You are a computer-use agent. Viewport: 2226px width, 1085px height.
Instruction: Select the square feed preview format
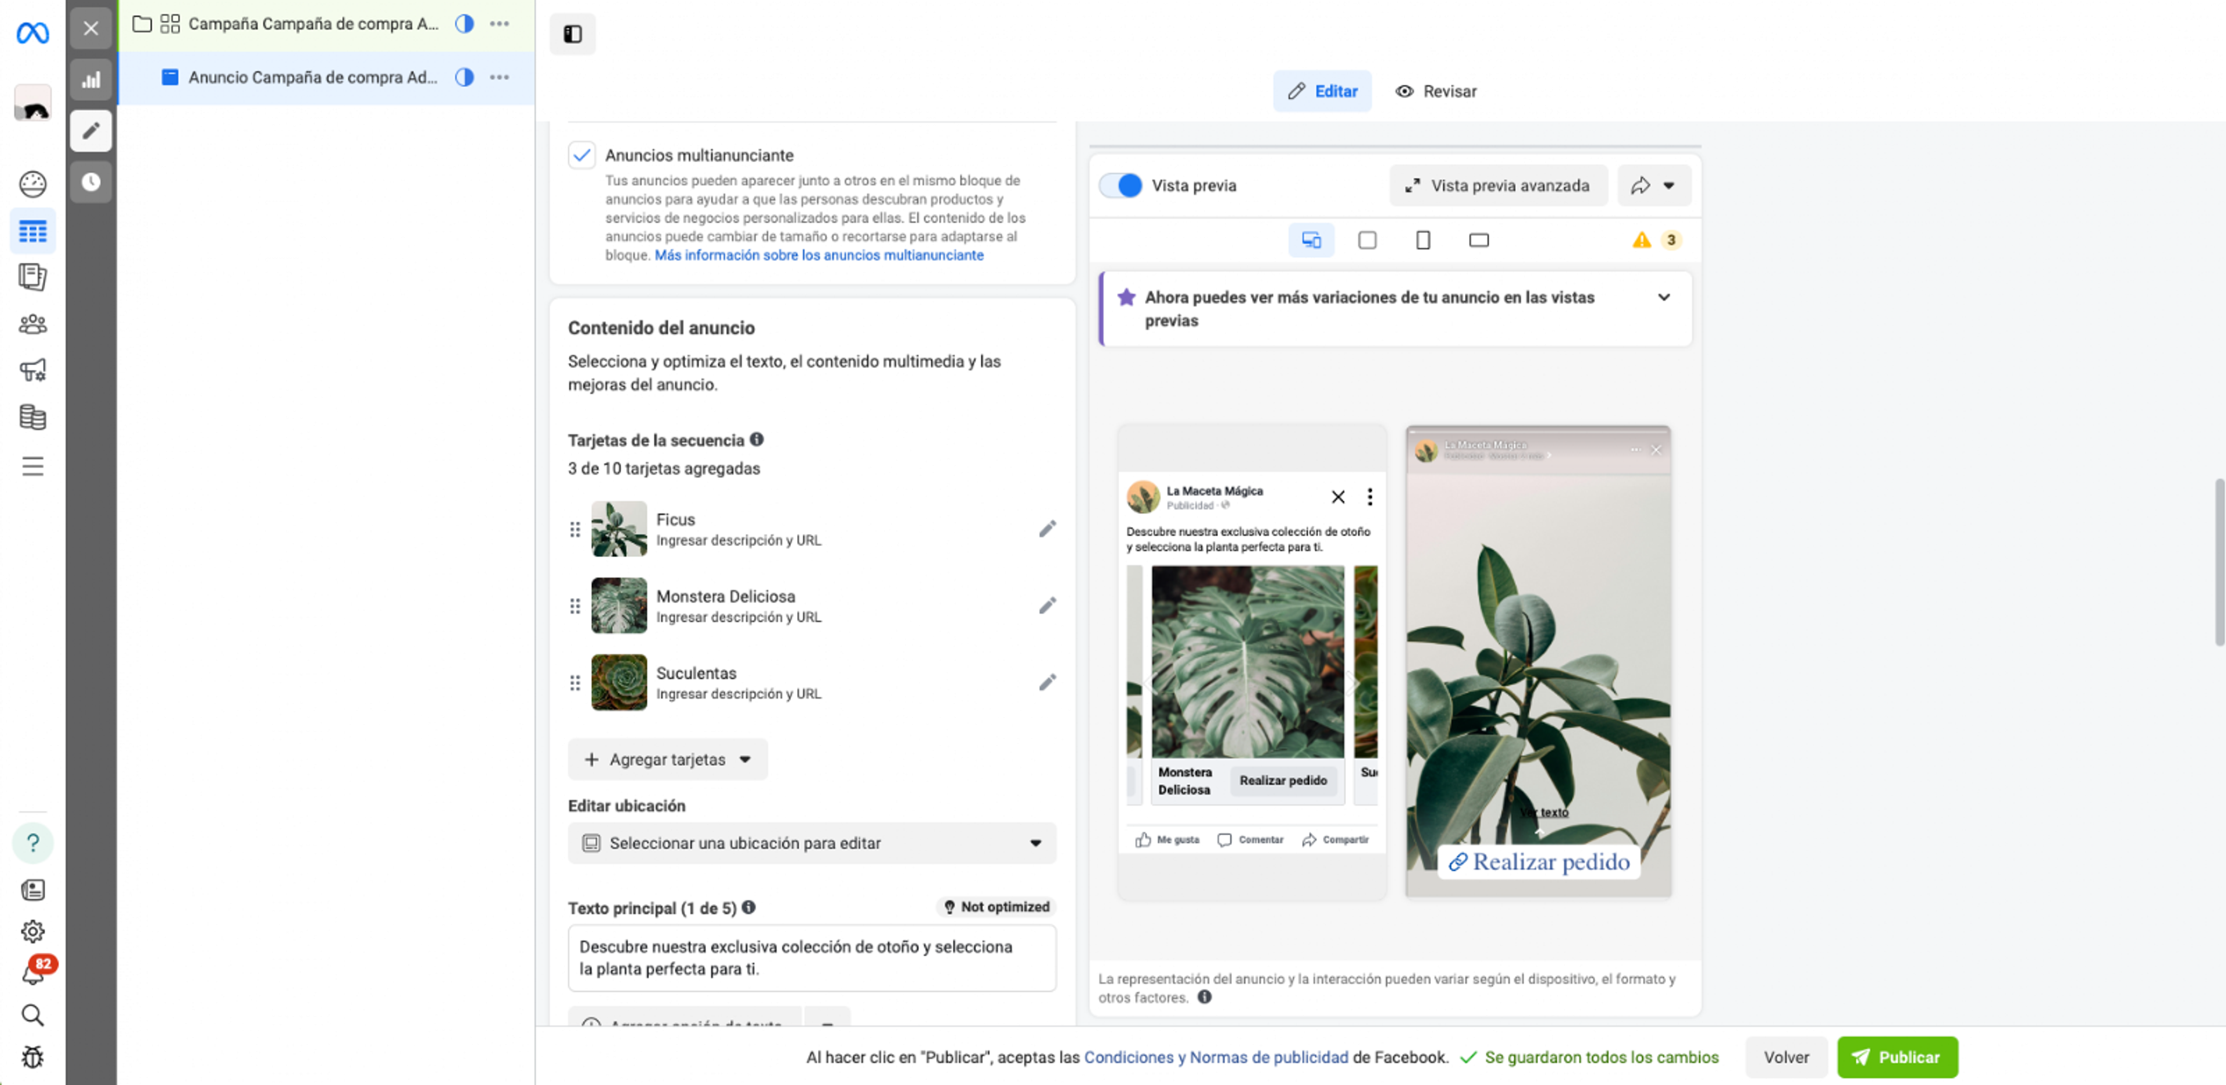(x=1367, y=240)
